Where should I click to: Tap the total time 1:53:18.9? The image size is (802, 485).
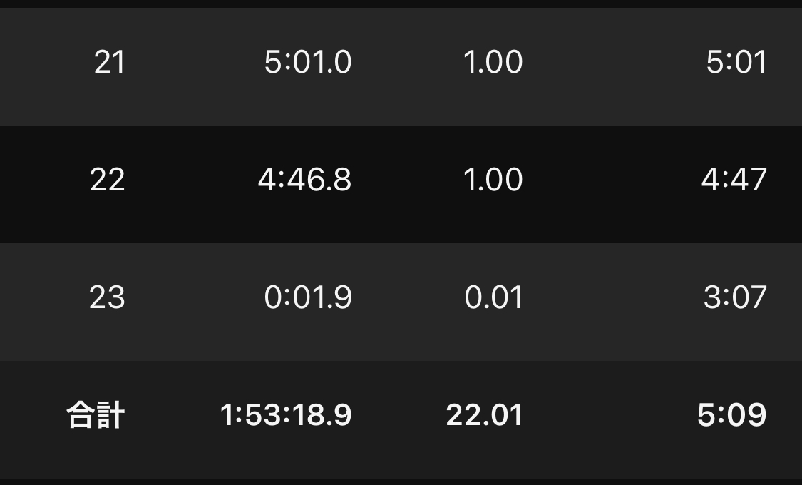(286, 415)
